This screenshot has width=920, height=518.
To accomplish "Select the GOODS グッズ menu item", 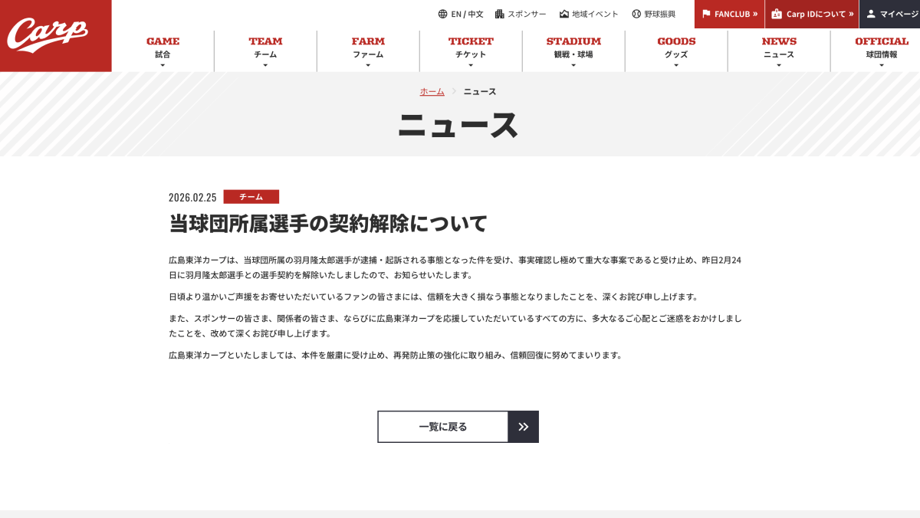I will click(x=676, y=51).
